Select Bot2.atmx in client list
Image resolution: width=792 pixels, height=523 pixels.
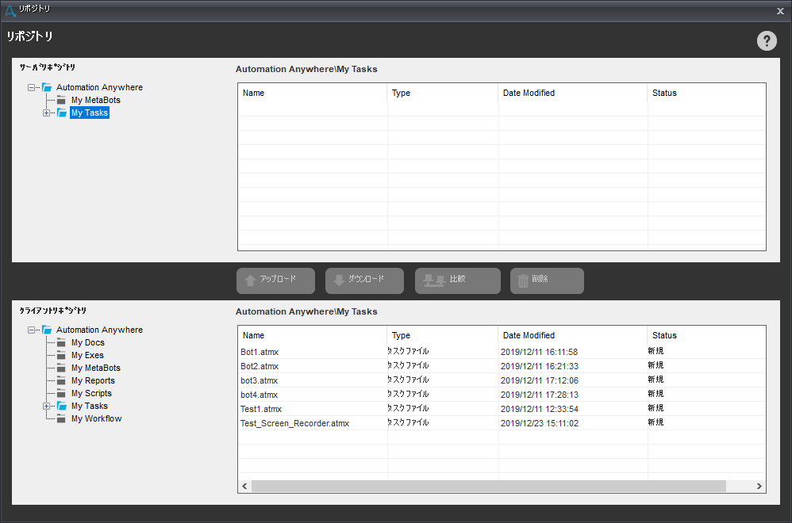tap(260, 366)
